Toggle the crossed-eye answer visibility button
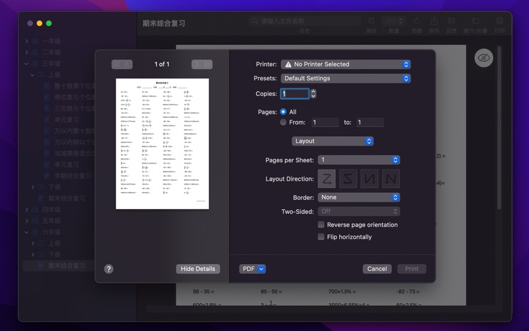 [x=484, y=58]
